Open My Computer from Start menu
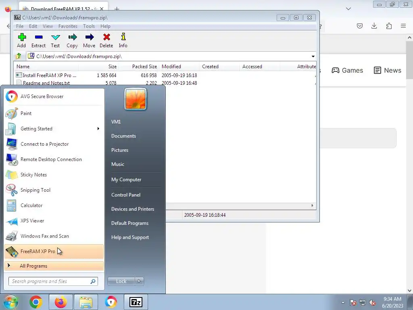This screenshot has height=310, width=413. (x=126, y=180)
